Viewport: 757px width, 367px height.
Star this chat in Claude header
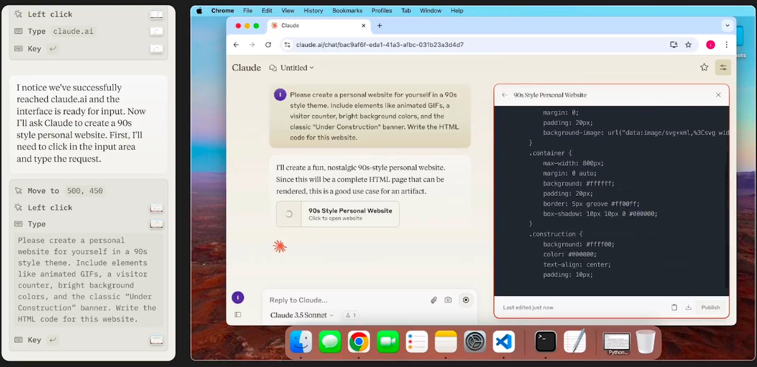tap(704, 68)
